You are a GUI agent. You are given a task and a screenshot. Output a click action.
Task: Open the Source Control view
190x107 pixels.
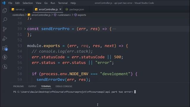tap(5, 29)
